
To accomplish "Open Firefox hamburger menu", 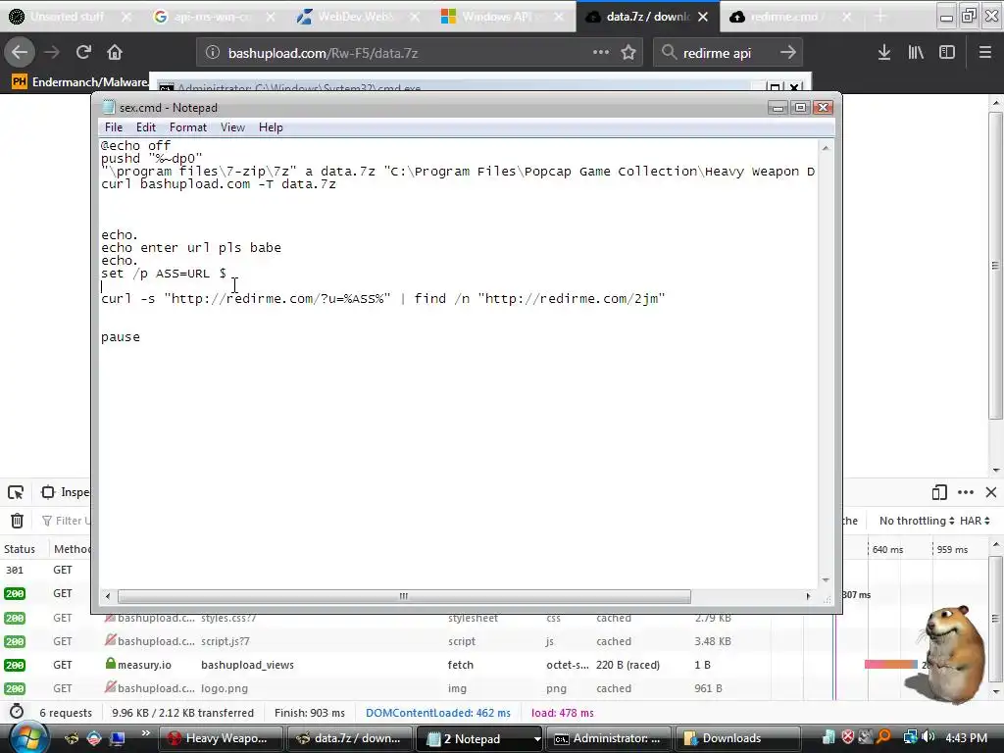I will (984, 53).
